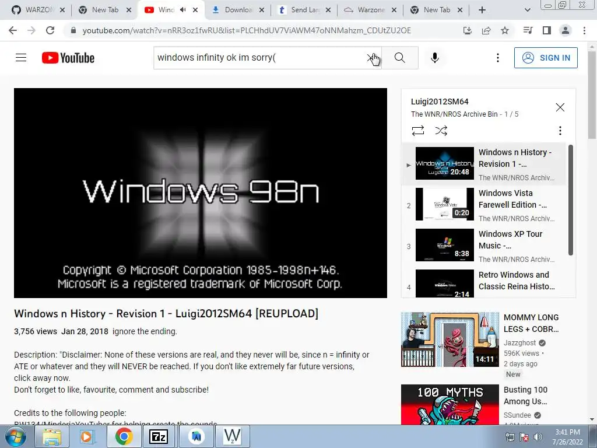The image size is (597, 448).
Task: Open the SSundee channel link
Action: pyautogui.click(x=517, y=415)
